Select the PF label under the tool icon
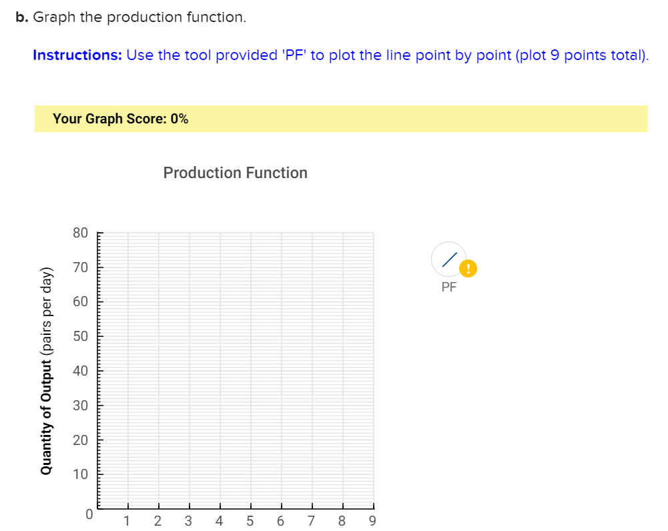The height and width of the screenshot is (531, 668). coord(448,287)
